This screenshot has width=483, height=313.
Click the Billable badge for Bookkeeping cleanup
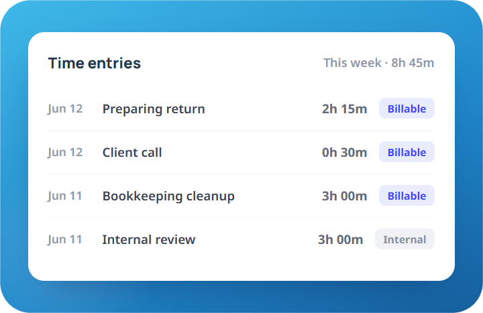(x=407, y=196)
